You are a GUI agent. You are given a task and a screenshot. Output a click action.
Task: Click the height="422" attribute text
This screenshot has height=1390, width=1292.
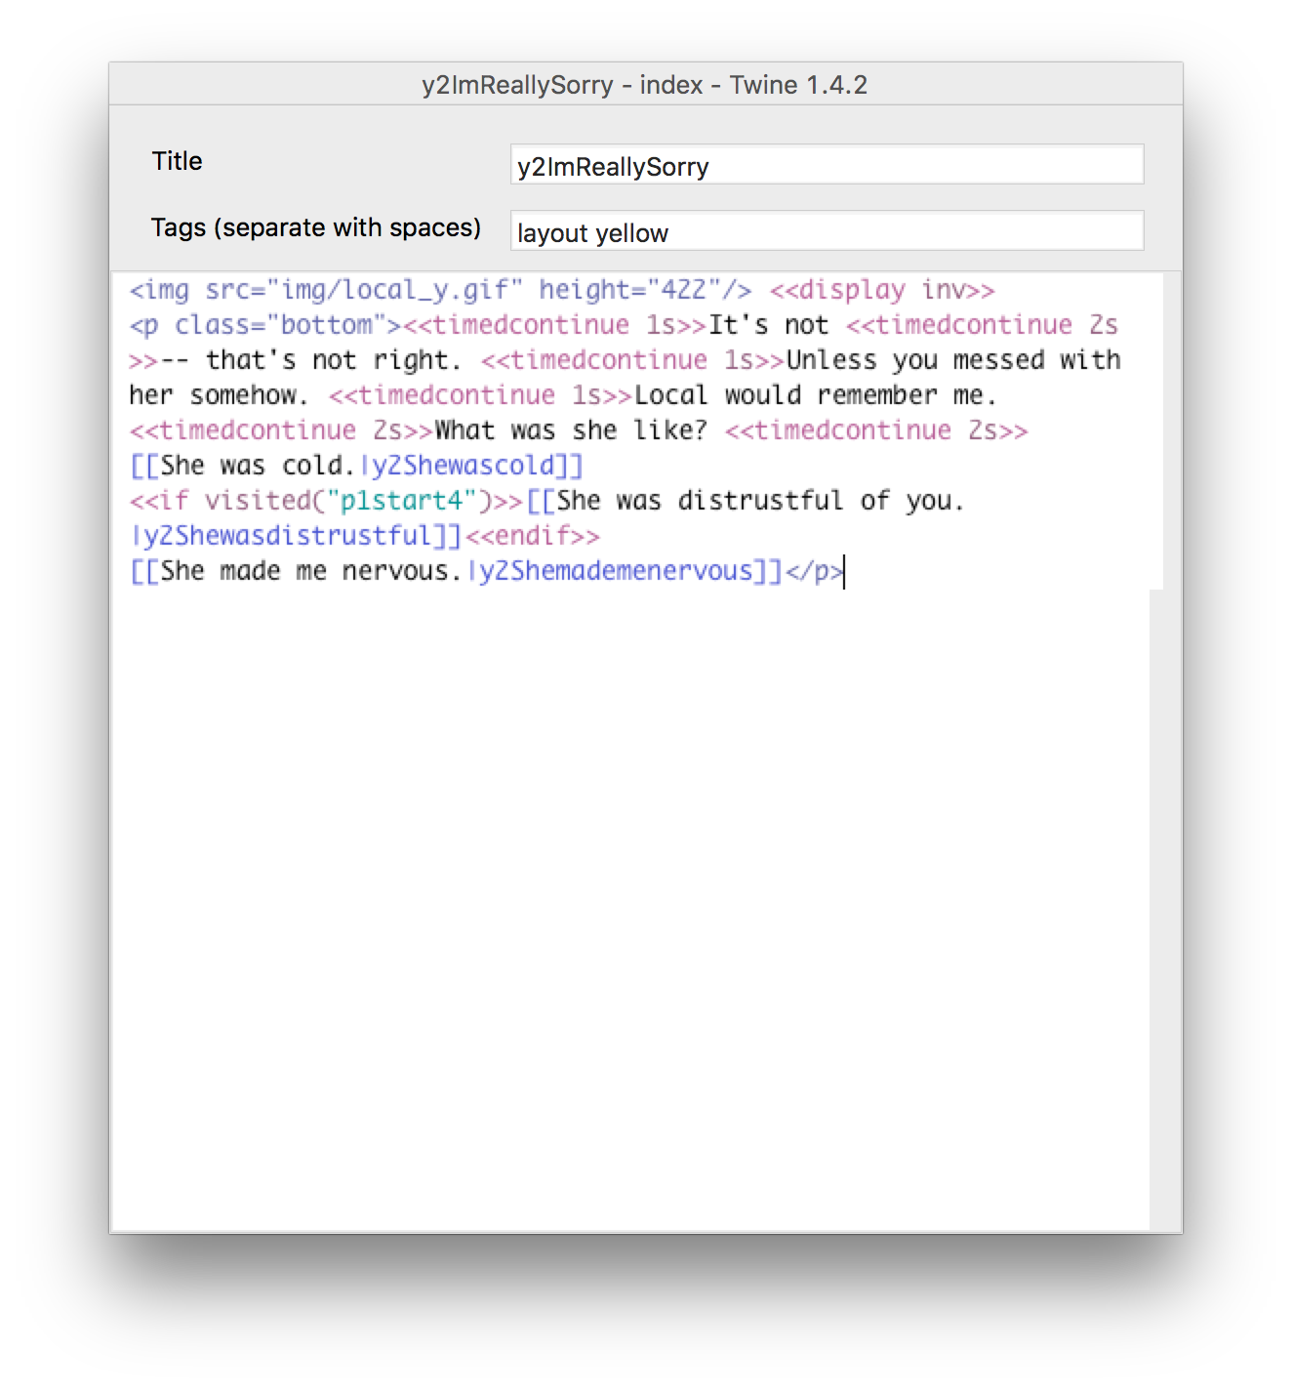point(630,290)
